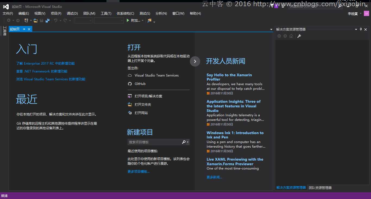Click the Enterprise 2017 RC new features link
This screenshot has height=199, width=371.
[x=45, y=64]
